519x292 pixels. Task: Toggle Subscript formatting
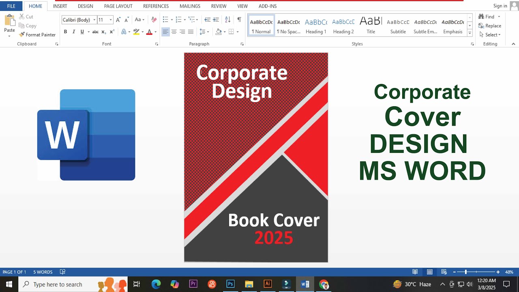(104, 32)
